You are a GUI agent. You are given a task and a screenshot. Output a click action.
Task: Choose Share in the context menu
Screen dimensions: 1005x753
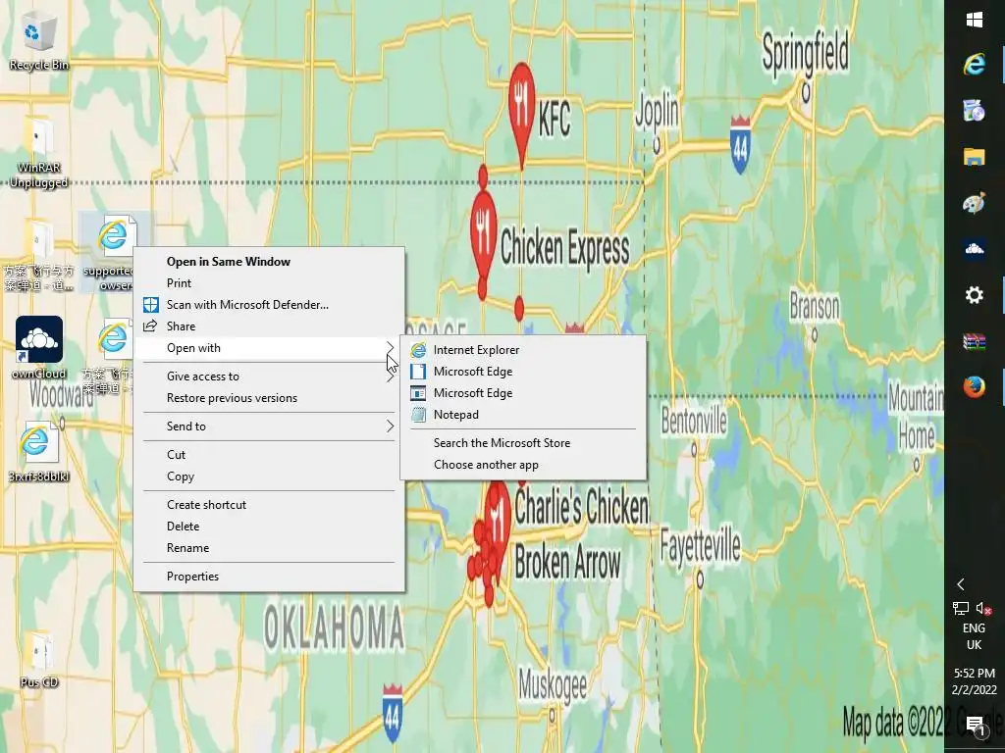click(x=269, y=326)
